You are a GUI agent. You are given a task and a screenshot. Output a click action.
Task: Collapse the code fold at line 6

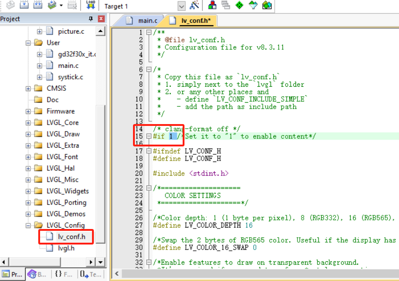(149, 69)
